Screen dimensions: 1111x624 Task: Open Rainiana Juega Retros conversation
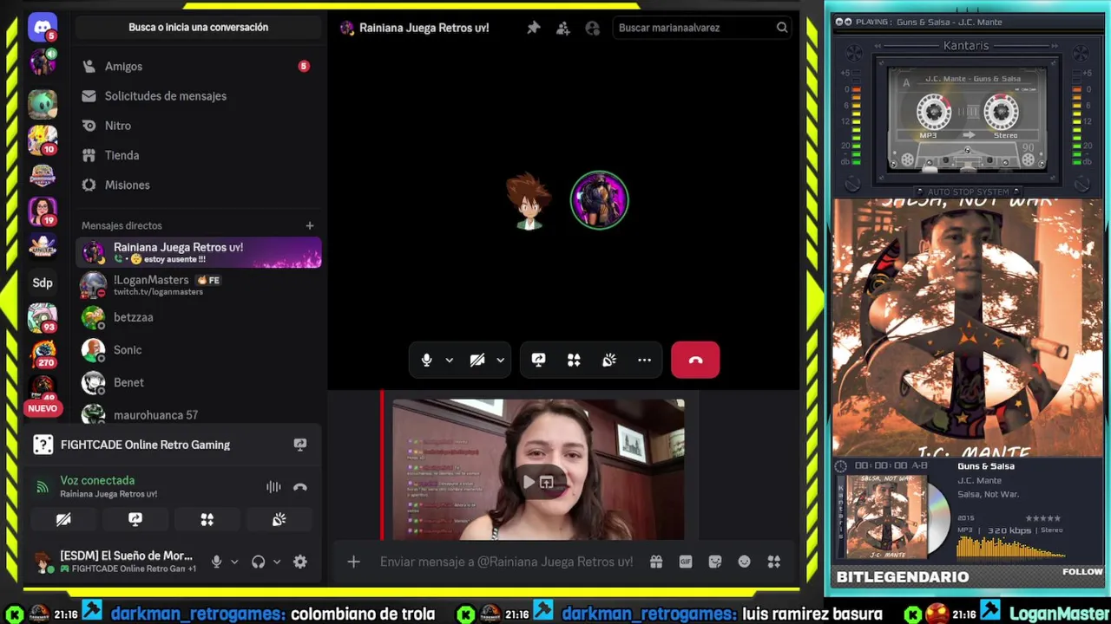pyautogui.click(x=199, y=252)
